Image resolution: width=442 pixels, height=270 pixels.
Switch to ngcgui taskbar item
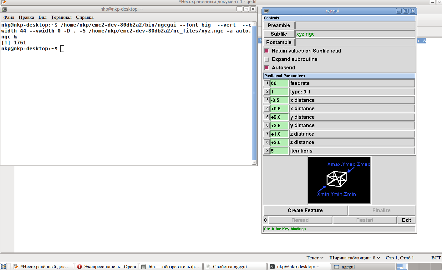[363, 267]
